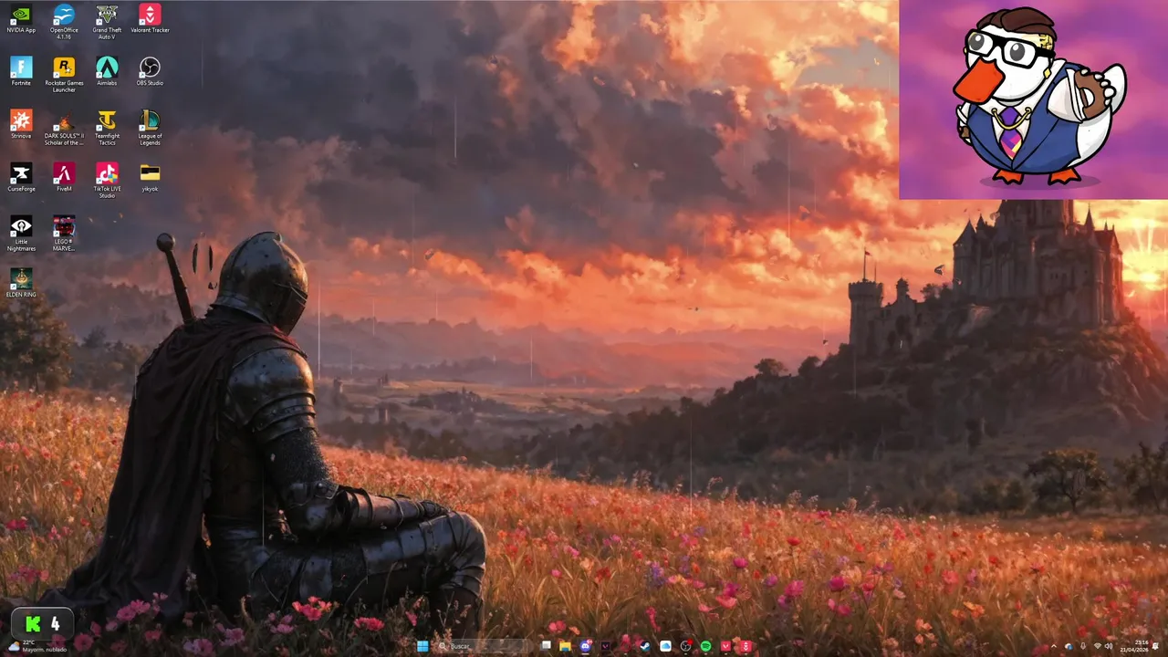Click the Valorant Tracker taskbar icon
Screen dimensions: 1168x657
tap(746, 646)
